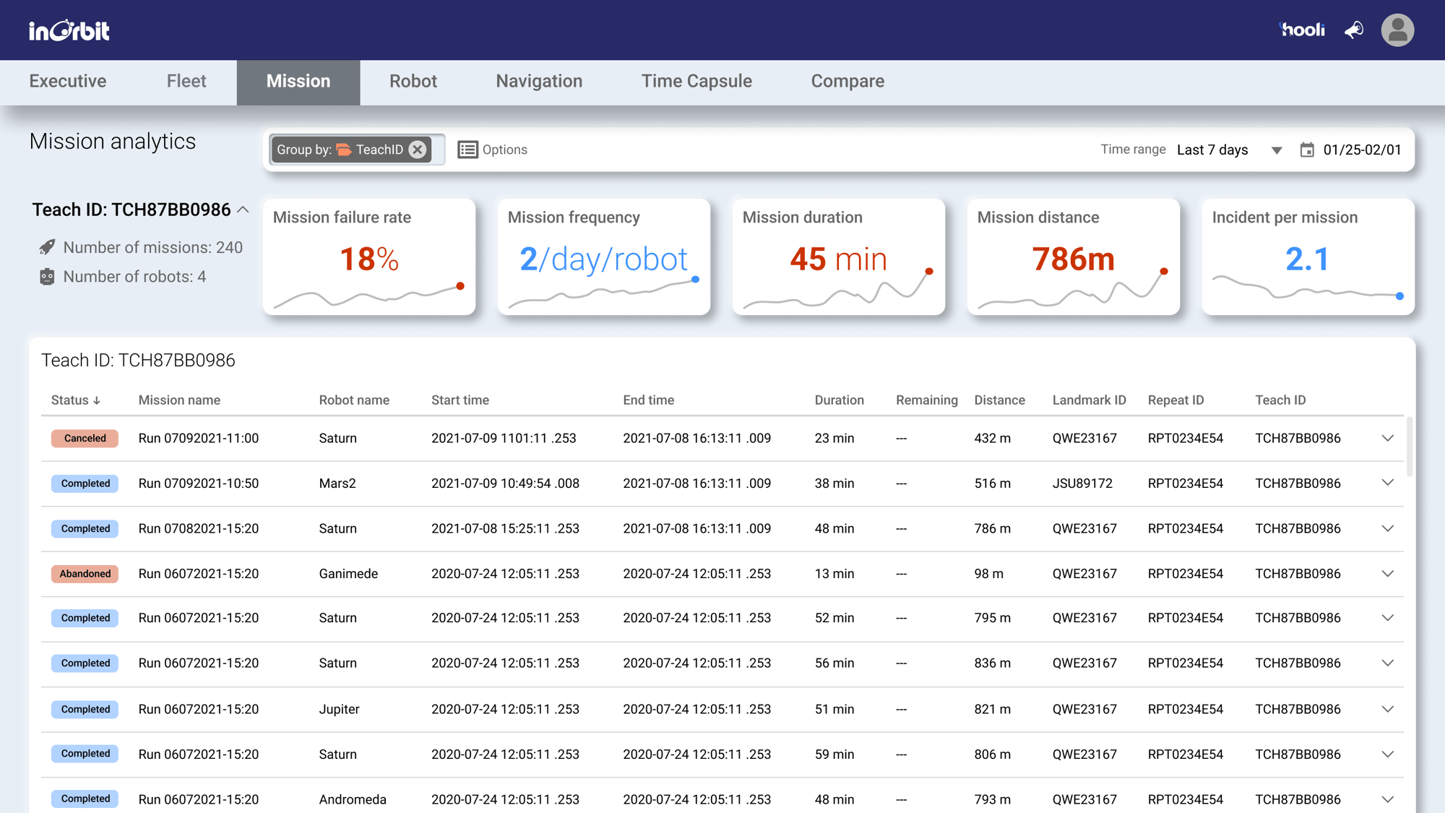Viewport: 1445px width, 813px height.
Task: Click robot name Andromeda
Action: pos(353,799)
